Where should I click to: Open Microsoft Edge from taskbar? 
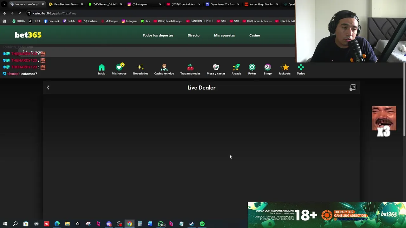tap(57, 224)
